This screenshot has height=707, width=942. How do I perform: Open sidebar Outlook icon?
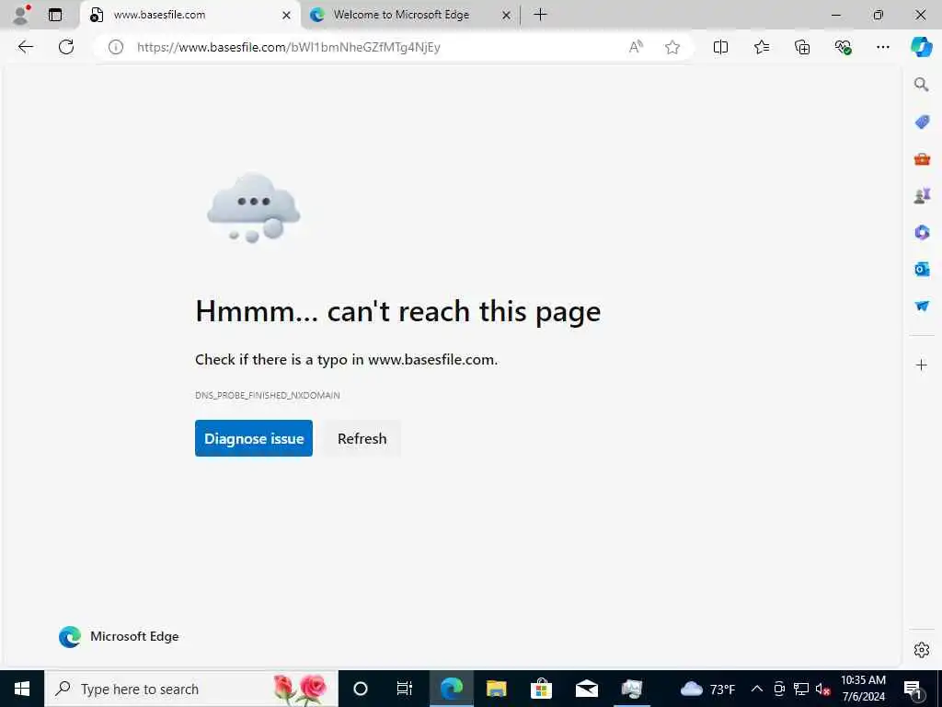922,269
